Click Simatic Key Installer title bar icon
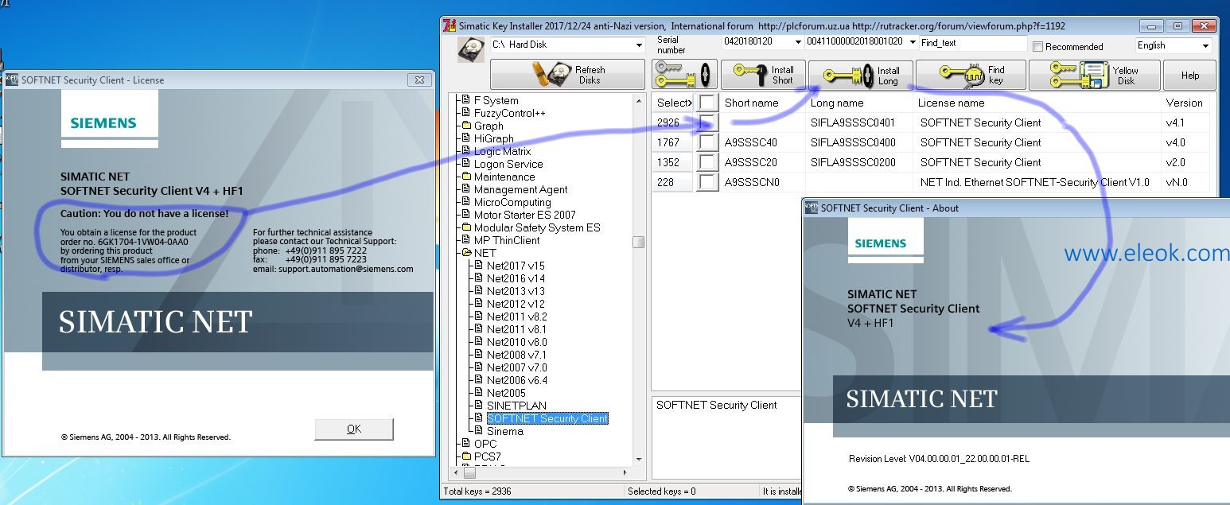The image size is (1230, 505). (449, 25)
